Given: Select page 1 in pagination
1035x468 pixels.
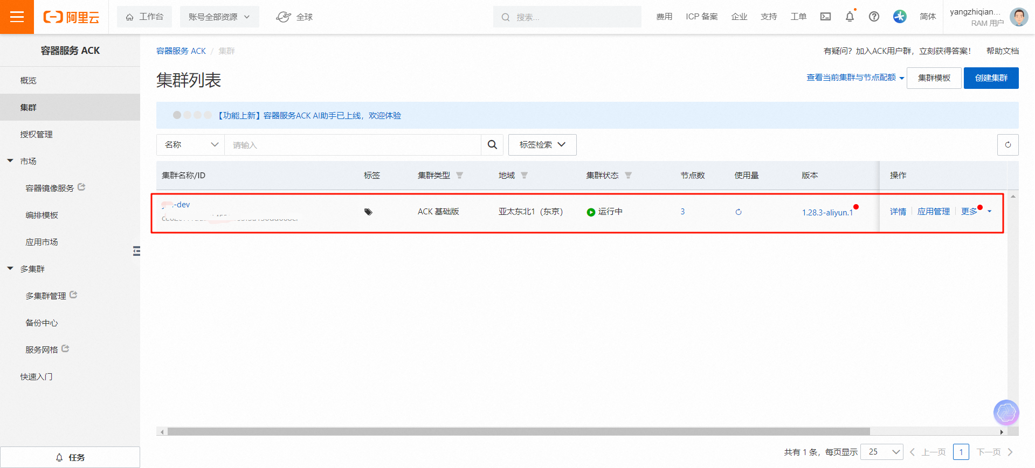Looking at the screenshot, I should pyautogui.click(x=961, y=452).
